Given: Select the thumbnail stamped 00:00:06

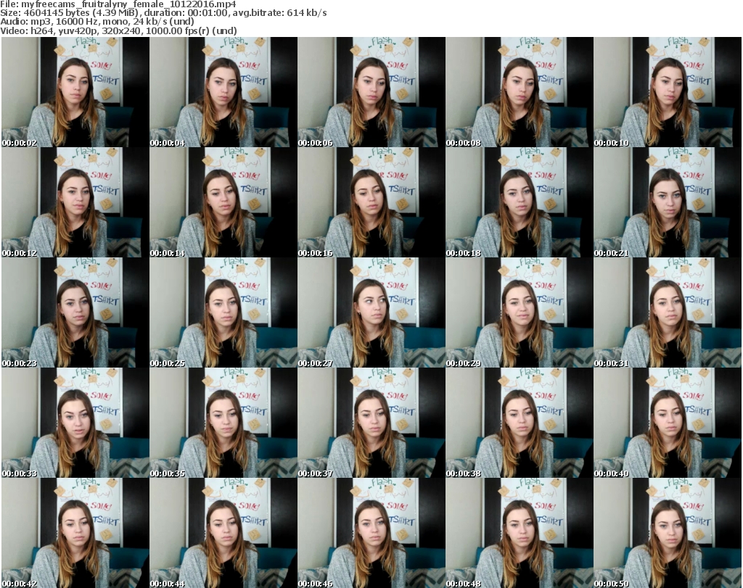Looking at the screenshot, I should tap(371, 92).
